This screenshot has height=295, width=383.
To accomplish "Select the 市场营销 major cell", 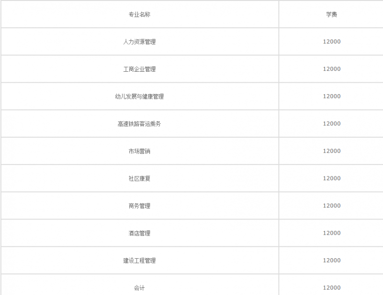I will [139, 151].
